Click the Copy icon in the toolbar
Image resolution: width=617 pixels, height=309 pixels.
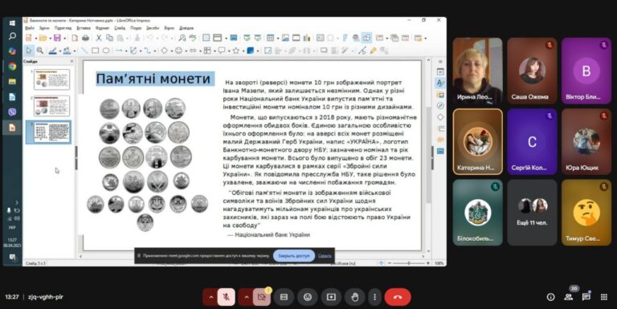click(x=109, y=39)
